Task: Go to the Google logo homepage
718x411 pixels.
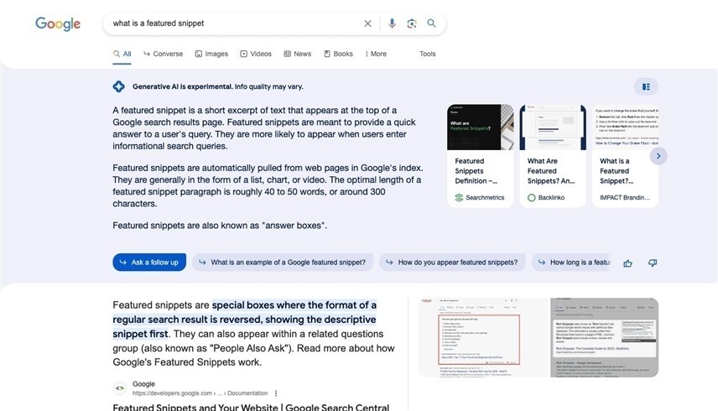Action: pos(58,23)
